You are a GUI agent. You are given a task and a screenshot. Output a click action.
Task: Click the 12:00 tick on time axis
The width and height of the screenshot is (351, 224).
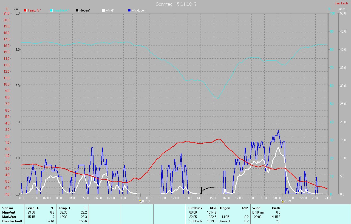pyautogui.click(x=175, y=198)
